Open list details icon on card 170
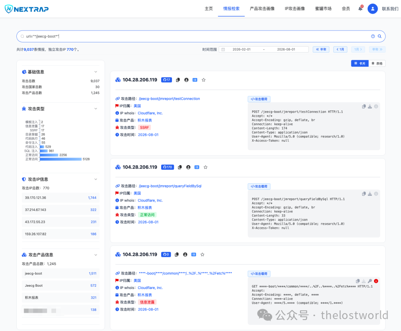This screenshot has height=331, width=401. coord(197,167)
